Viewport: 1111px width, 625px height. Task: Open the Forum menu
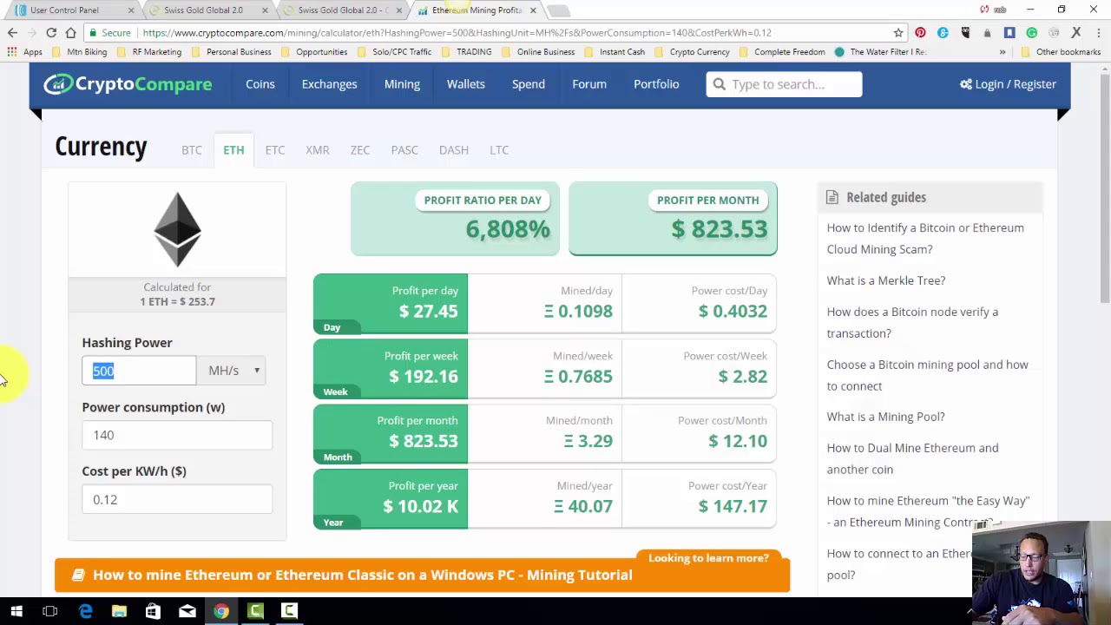pyautogui.click(x=589, y=84)
